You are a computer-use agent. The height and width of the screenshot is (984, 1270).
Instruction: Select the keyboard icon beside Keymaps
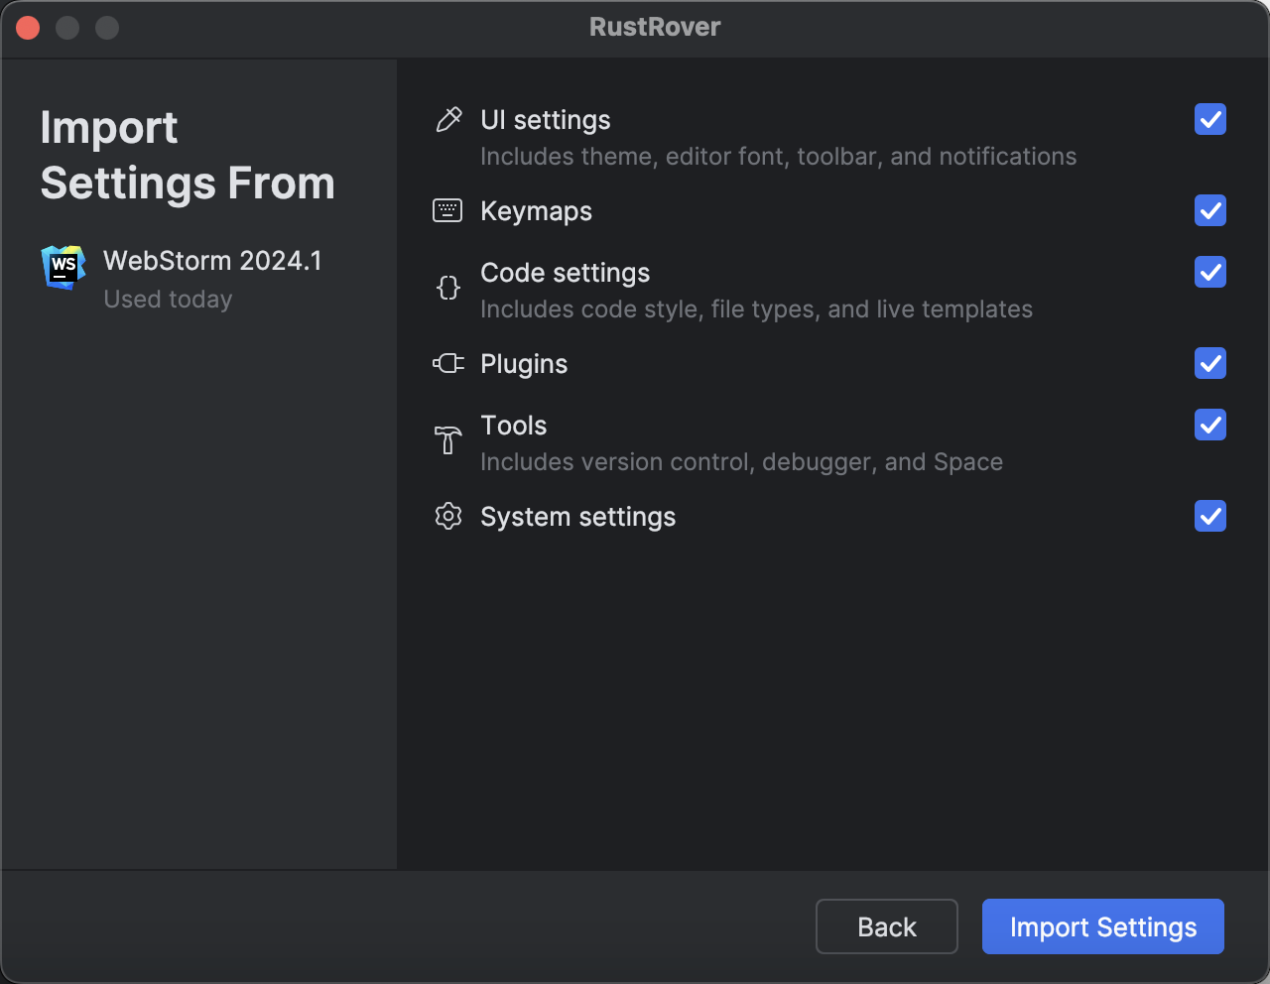click(448, 210)
